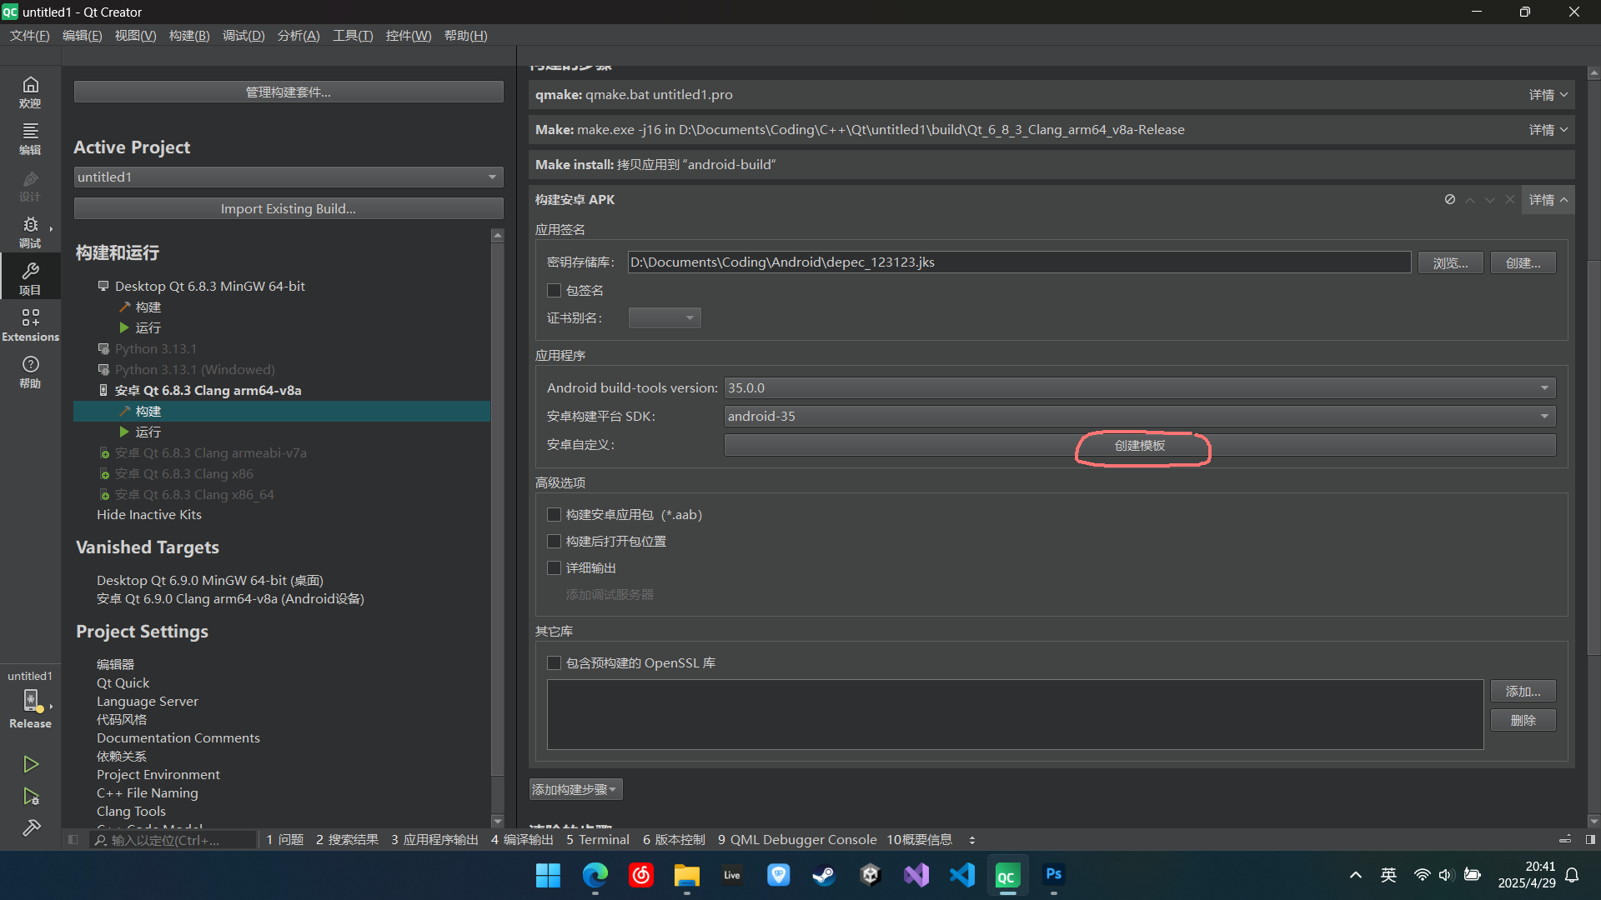This screenshot has height=900, width=1601.
Task: Expand qmake step 详情
Action: click(x=1548, y=95)
